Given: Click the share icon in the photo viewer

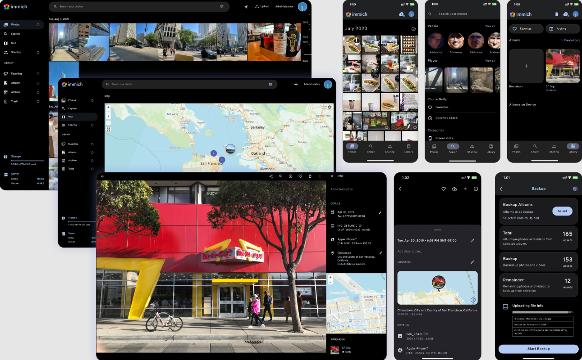Looking at the screenshot, I should point(271,176).
